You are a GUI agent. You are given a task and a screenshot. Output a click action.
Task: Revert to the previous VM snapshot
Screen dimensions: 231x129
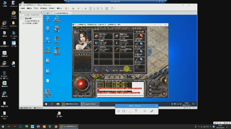pos(82,8)
